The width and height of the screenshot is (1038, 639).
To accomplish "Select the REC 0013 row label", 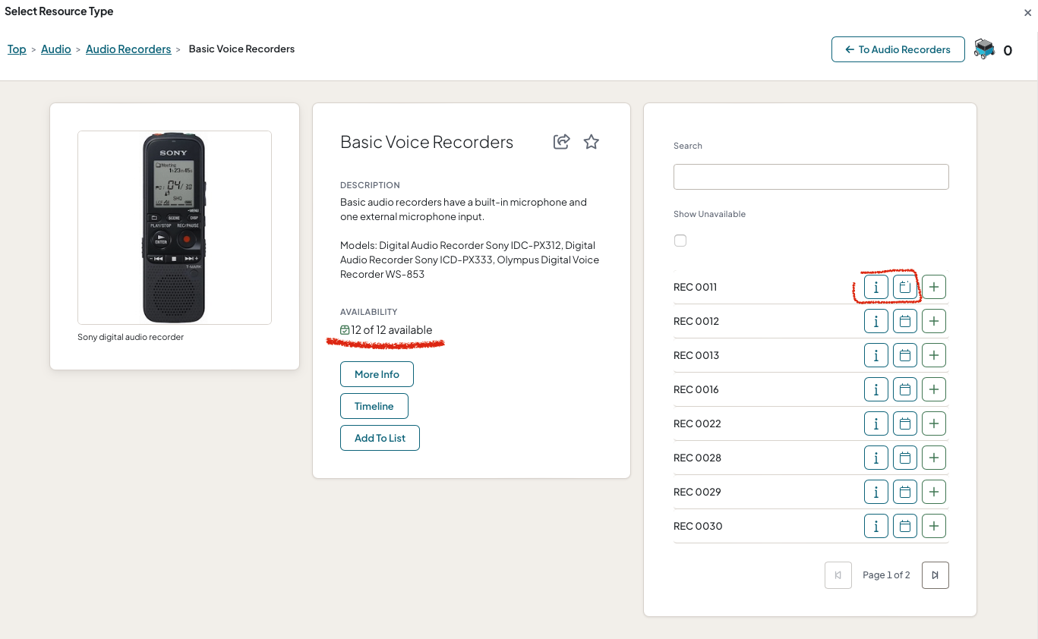I will pyautogui.click(x=696, y=355).
